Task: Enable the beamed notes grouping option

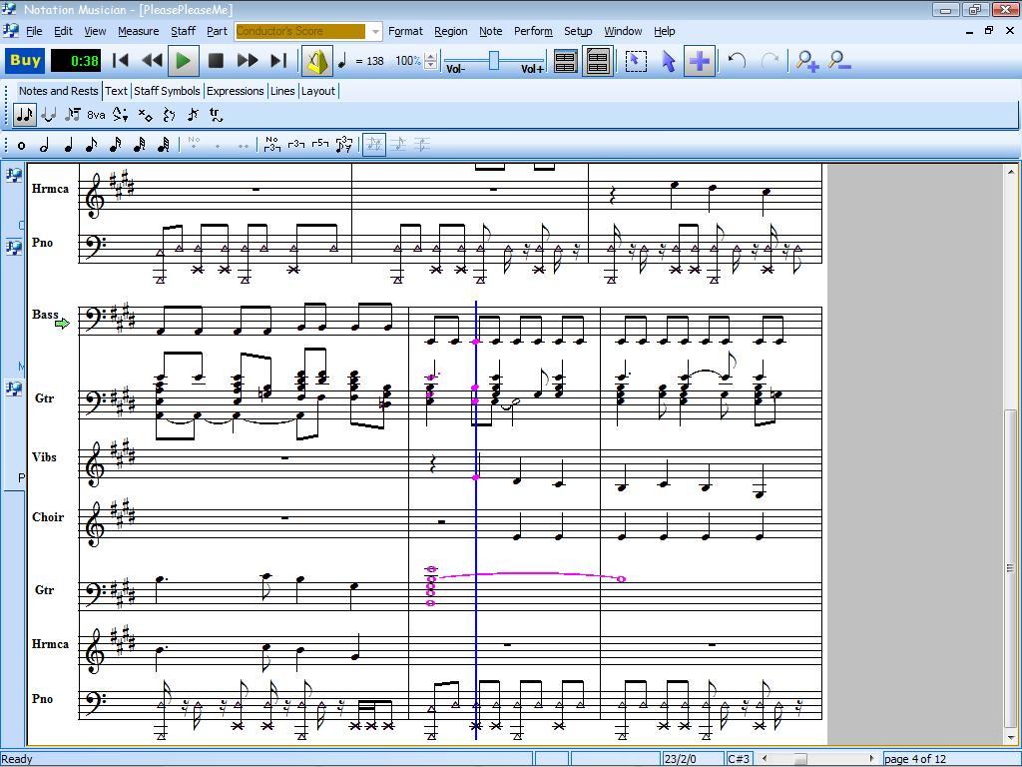Action: (x=373, y=144)
